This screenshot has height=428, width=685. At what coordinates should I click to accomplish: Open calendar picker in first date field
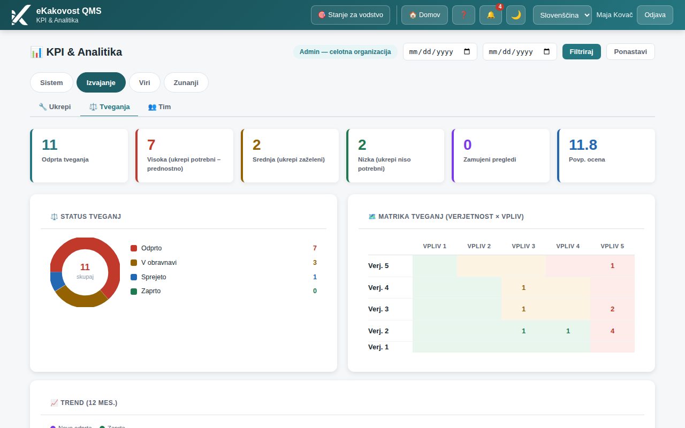pos(467,52)
